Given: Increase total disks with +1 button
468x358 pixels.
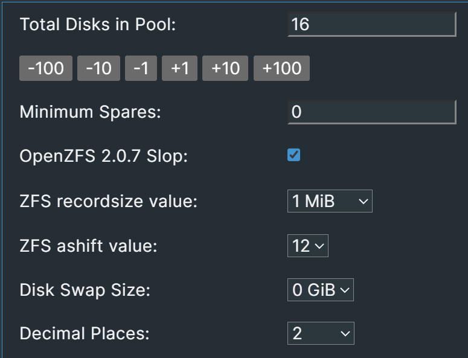Looking at the screenshot, I should coord(180,69).
